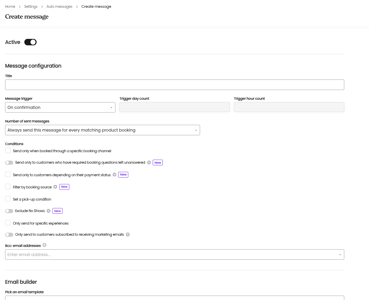Image resolution: width=369 pixels, height=300 pixels.
Task: Click the Trigger day count field
Action: click(175, 107)
